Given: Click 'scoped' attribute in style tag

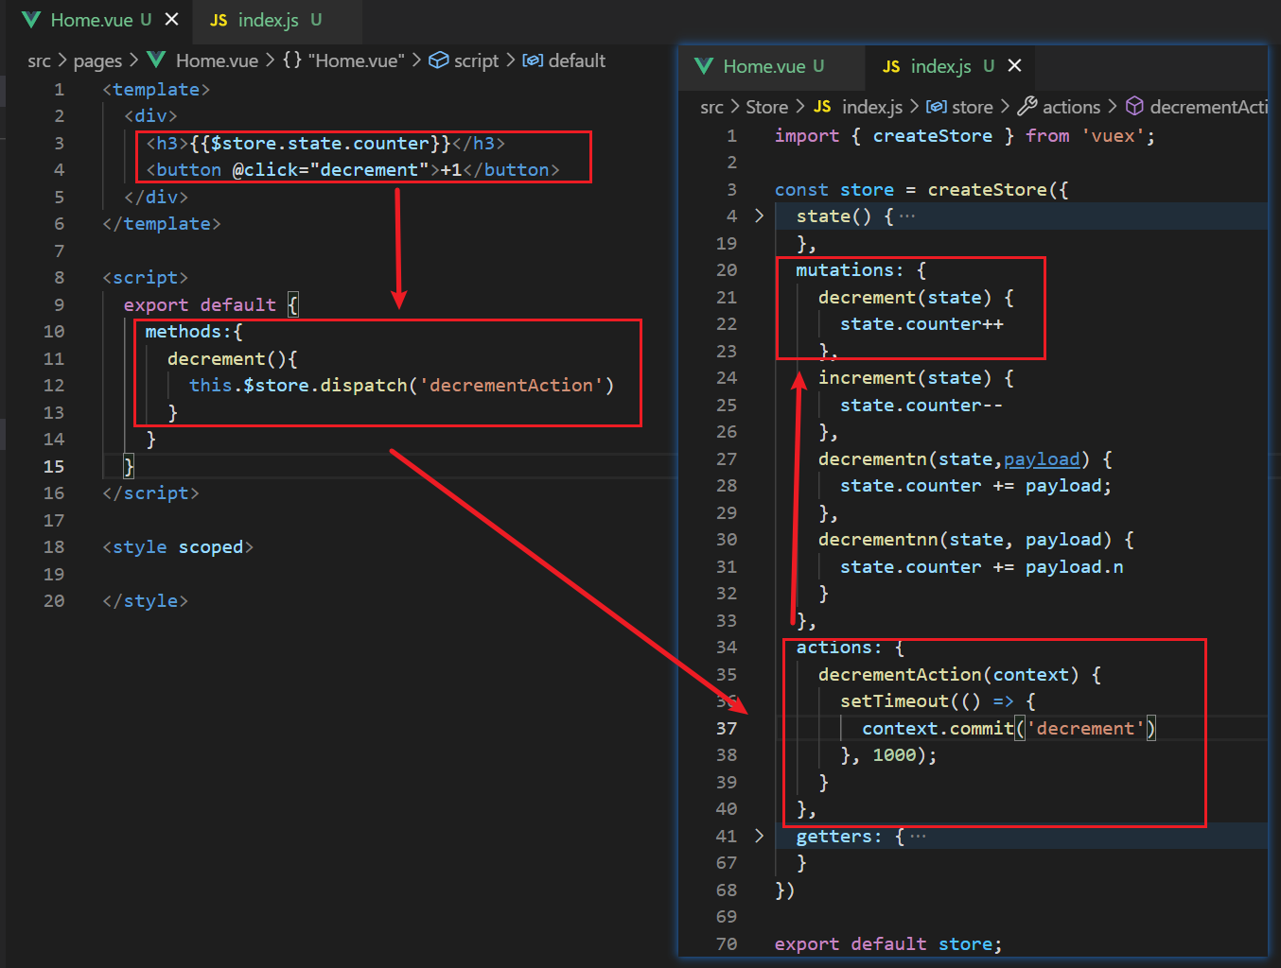Looking at the screenshot, I should (210, 547).
